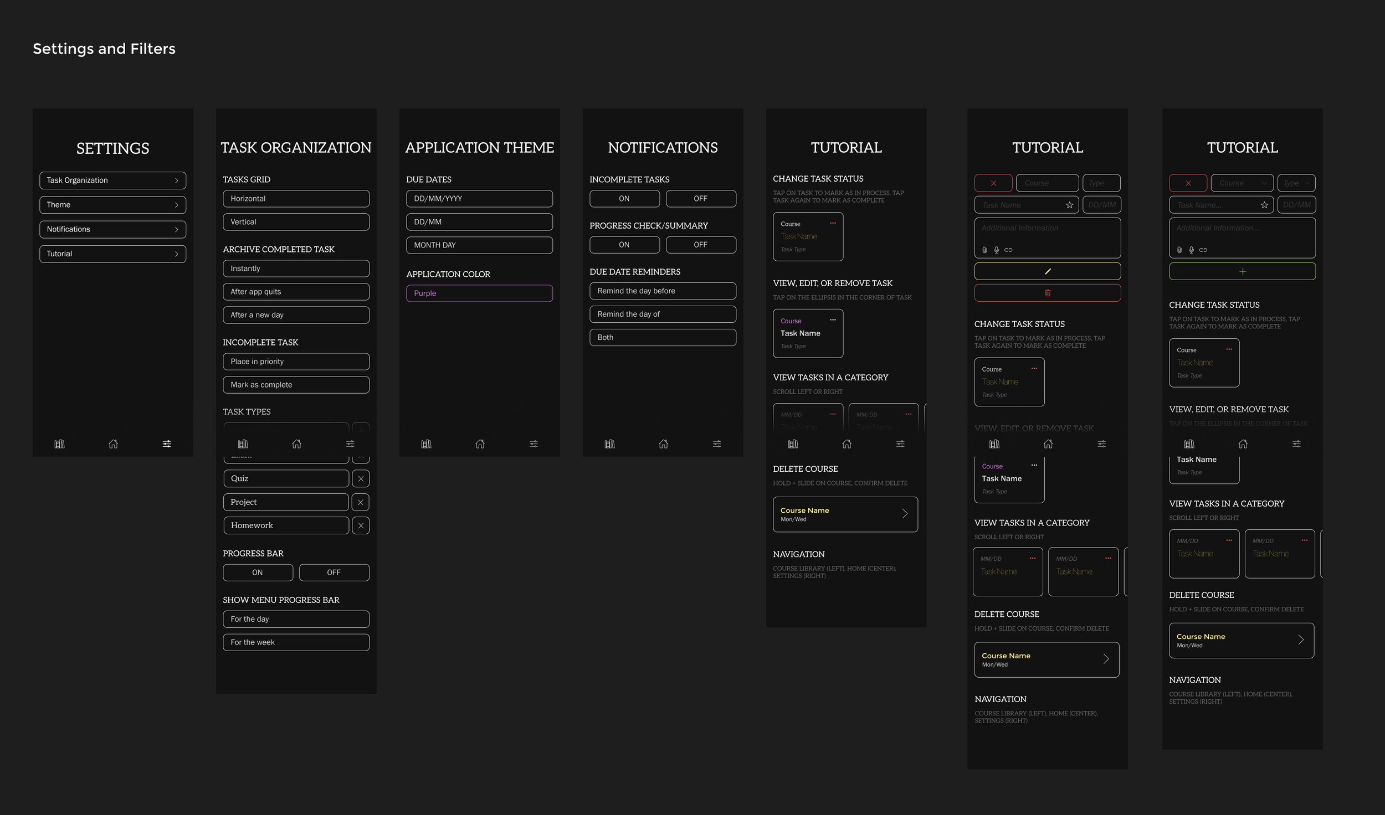
Task: Remove the Quiz task type
Action: click(361, 478)
